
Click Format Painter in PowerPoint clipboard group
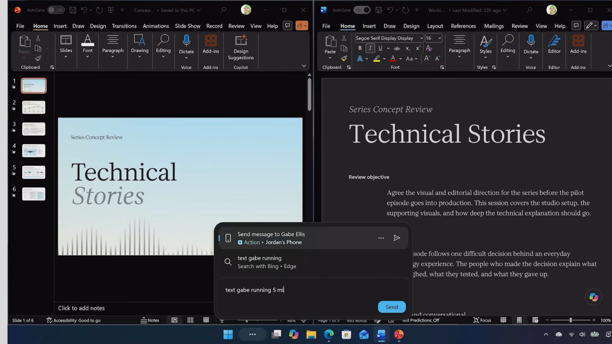coord(38,59)
